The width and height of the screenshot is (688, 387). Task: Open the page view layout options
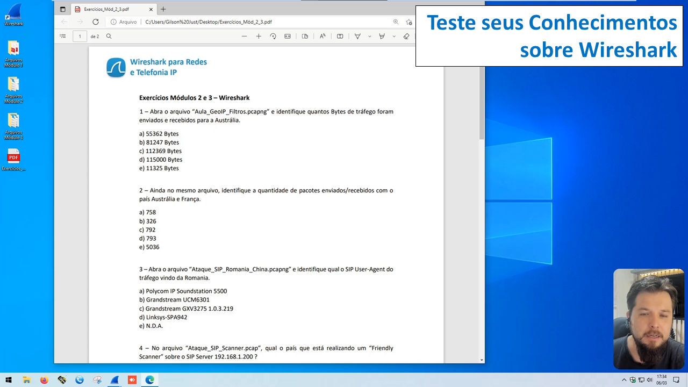pos(305,36)
